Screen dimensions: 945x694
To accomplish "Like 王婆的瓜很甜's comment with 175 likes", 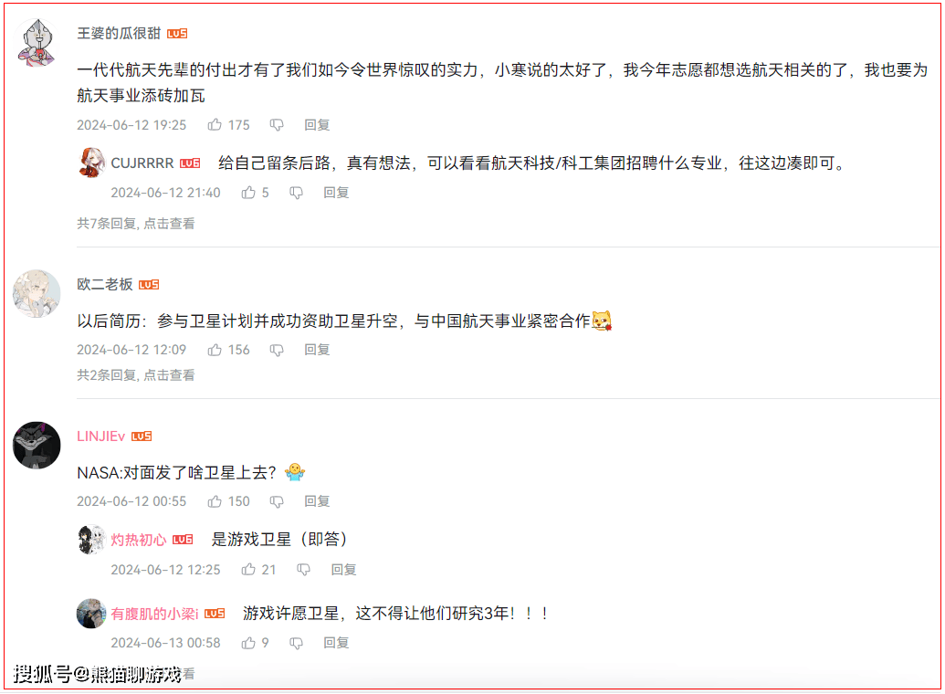I will tap(215, 125).
